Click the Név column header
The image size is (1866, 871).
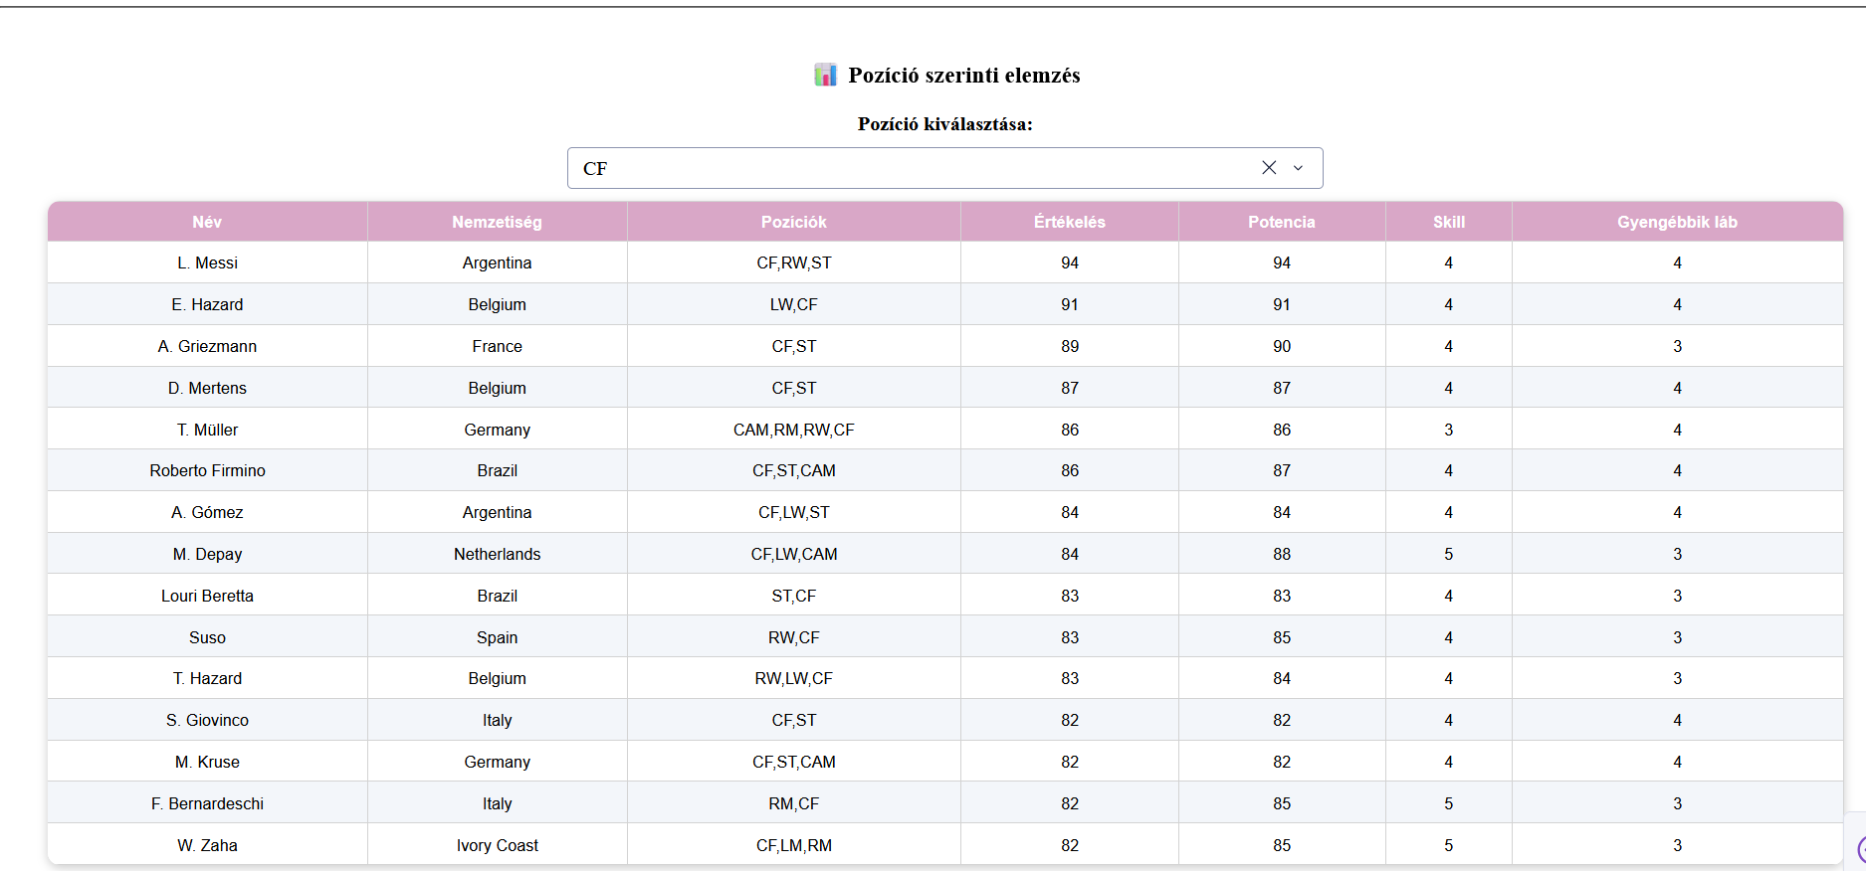(207, 222)
